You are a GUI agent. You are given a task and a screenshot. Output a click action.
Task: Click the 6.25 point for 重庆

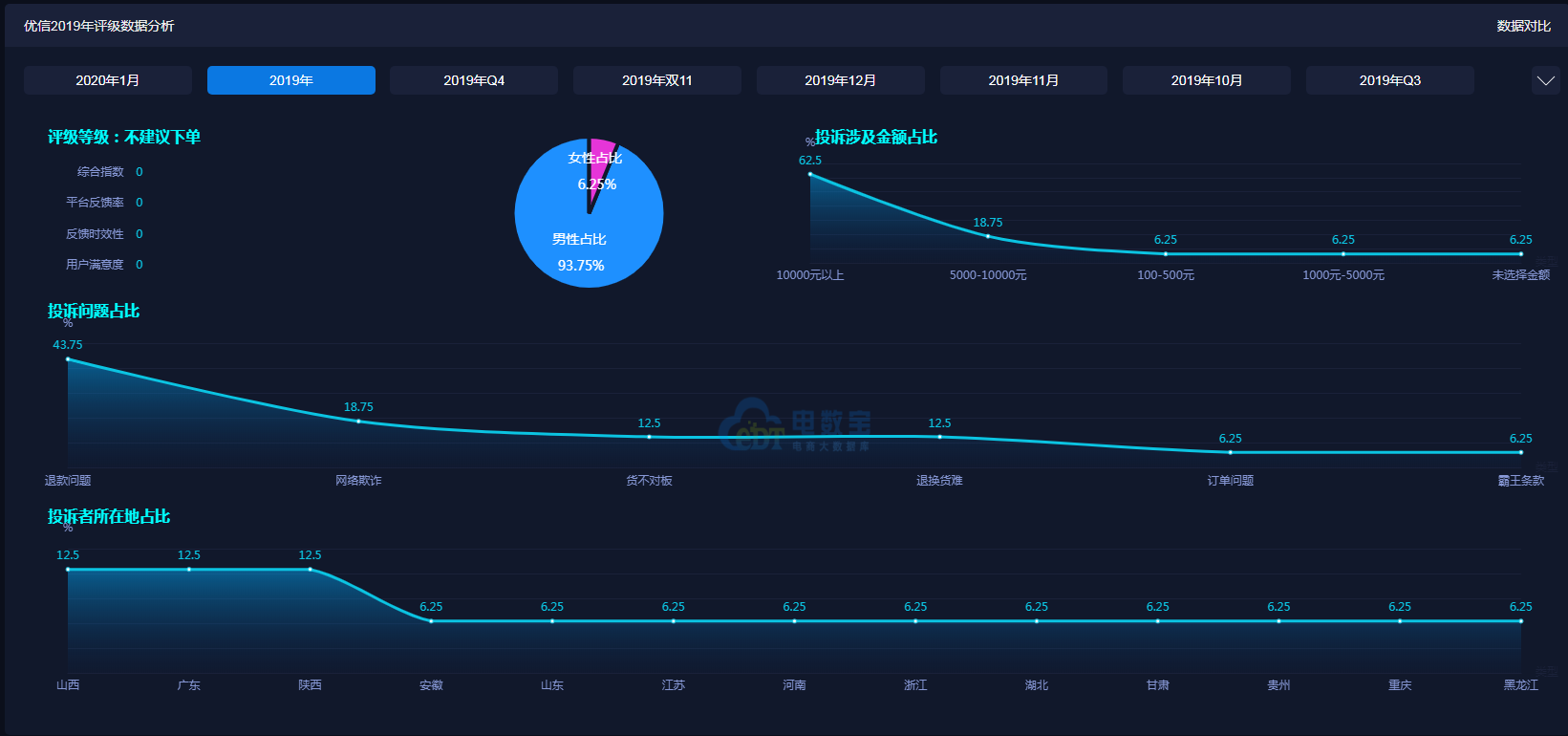(1400, 620)
